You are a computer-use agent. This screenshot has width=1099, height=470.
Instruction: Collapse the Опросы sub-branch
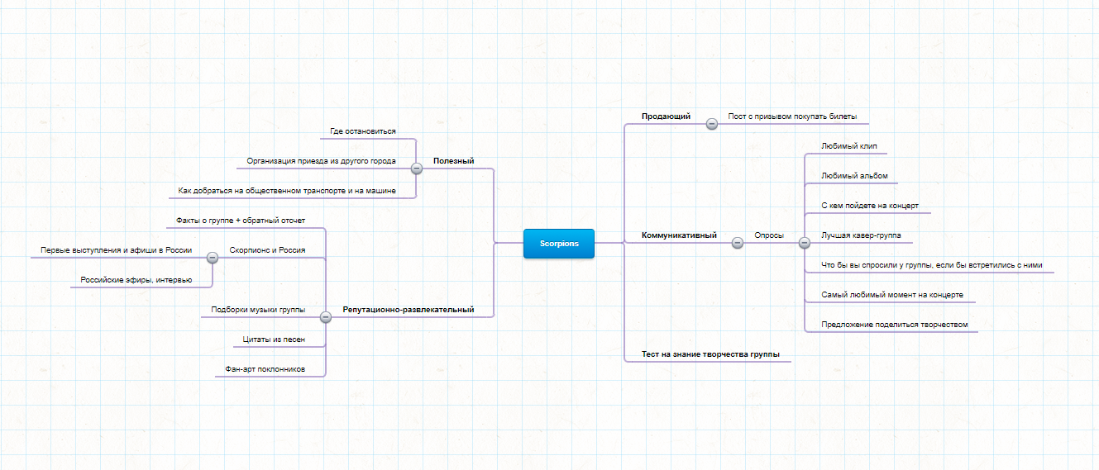coord(804,243)
